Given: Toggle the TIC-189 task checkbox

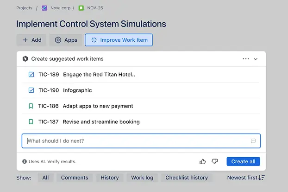Looking at the screenshot, I should (31, 75).
